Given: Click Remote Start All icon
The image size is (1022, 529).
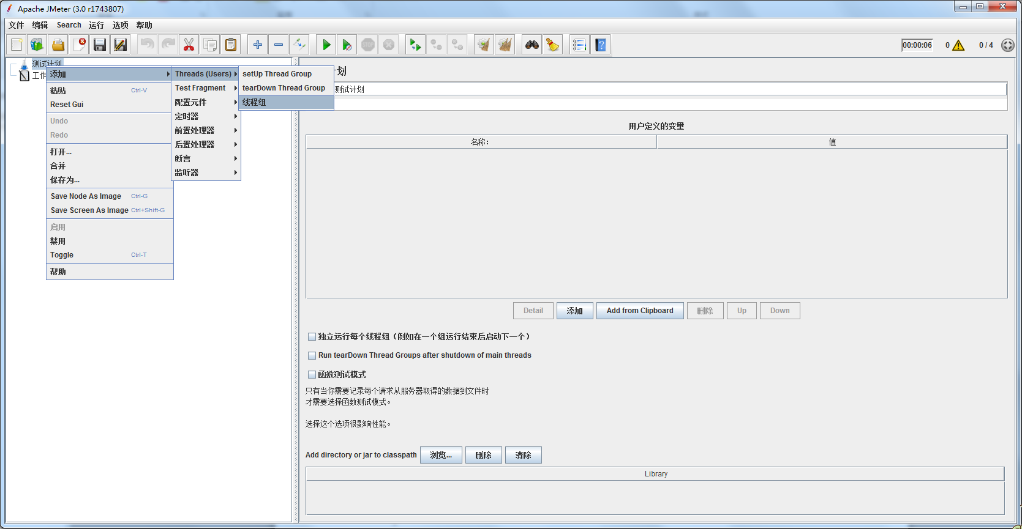Looking at the screenshot, I should pos(416,45).
